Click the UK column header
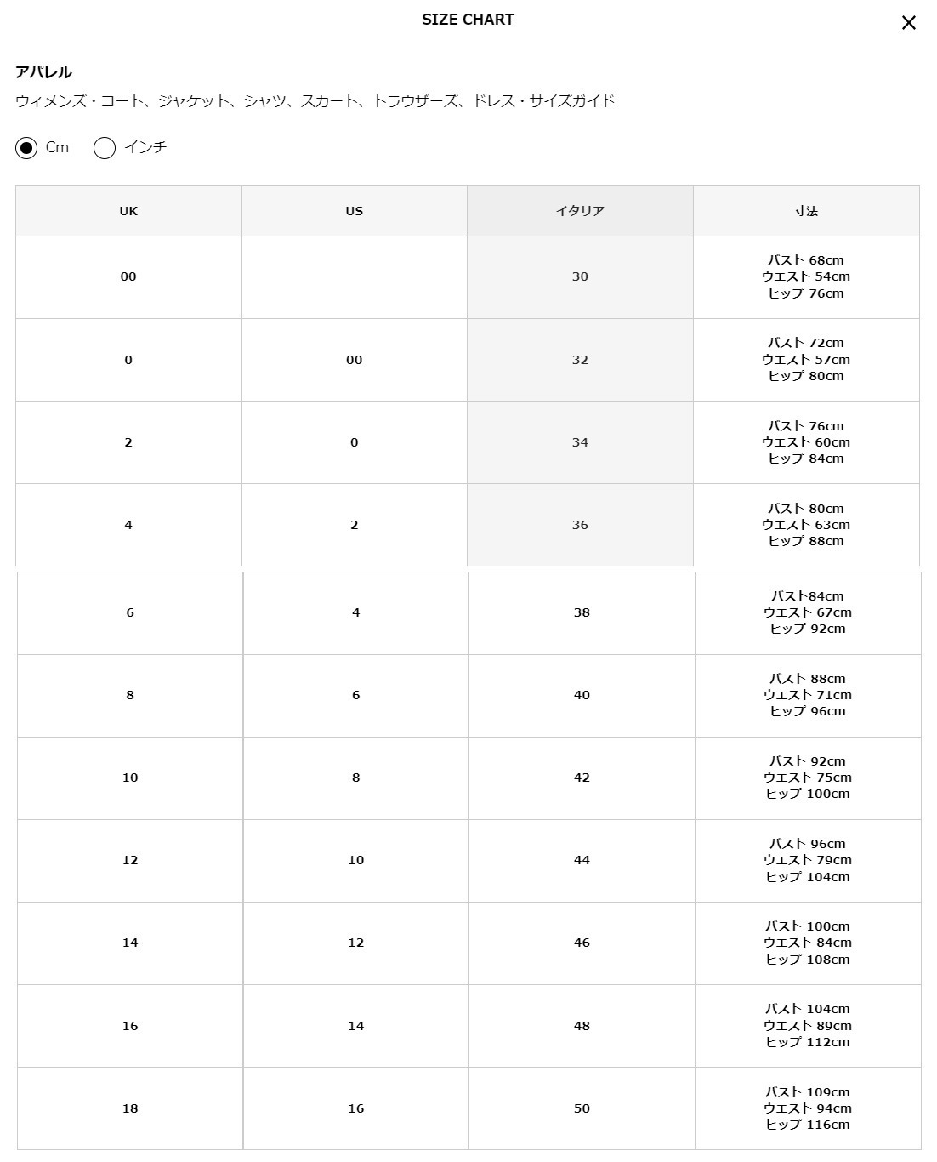The width and height of the screenshot is (937, 1162). coord(128,211)
